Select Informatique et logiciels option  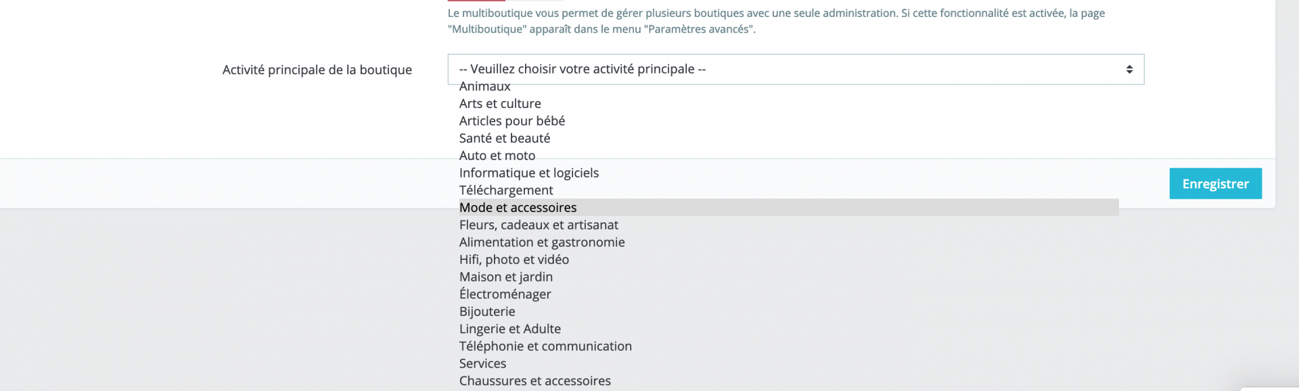pyautogui.click(x=529, y=173)
